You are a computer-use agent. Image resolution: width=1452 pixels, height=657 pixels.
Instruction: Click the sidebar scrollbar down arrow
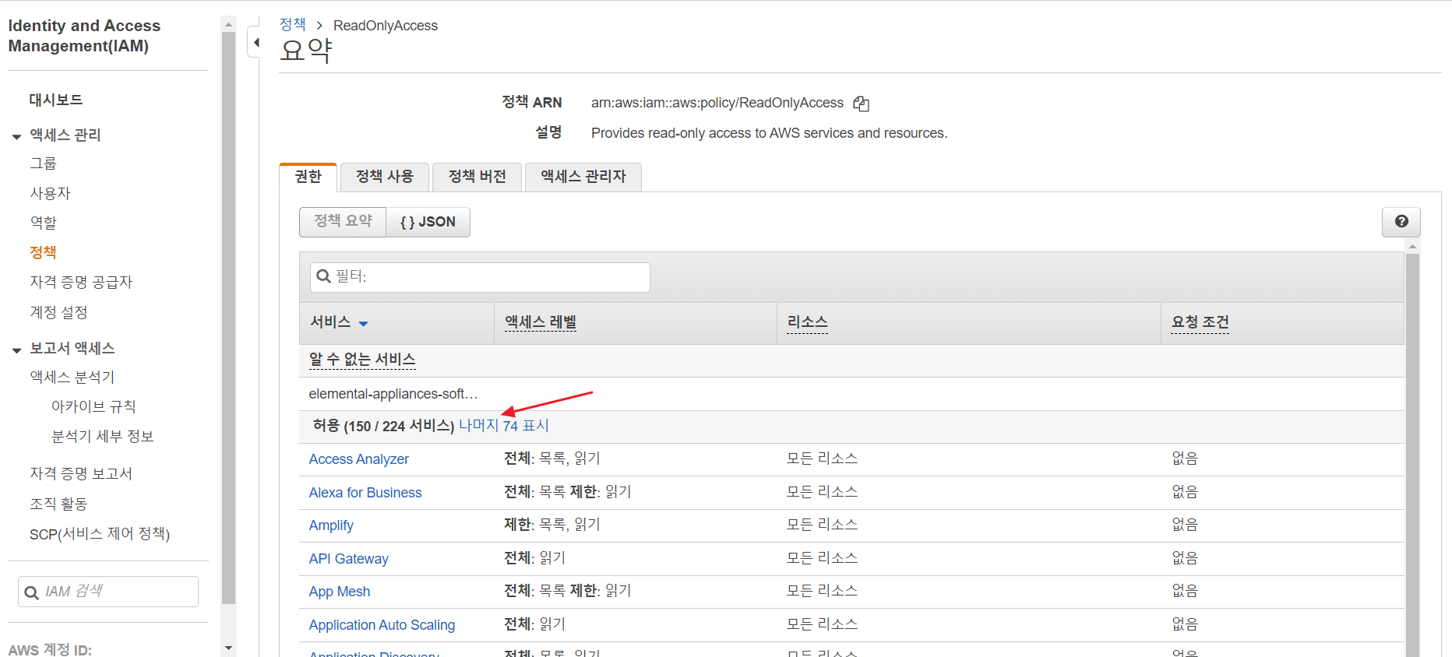tap(228, 648)
